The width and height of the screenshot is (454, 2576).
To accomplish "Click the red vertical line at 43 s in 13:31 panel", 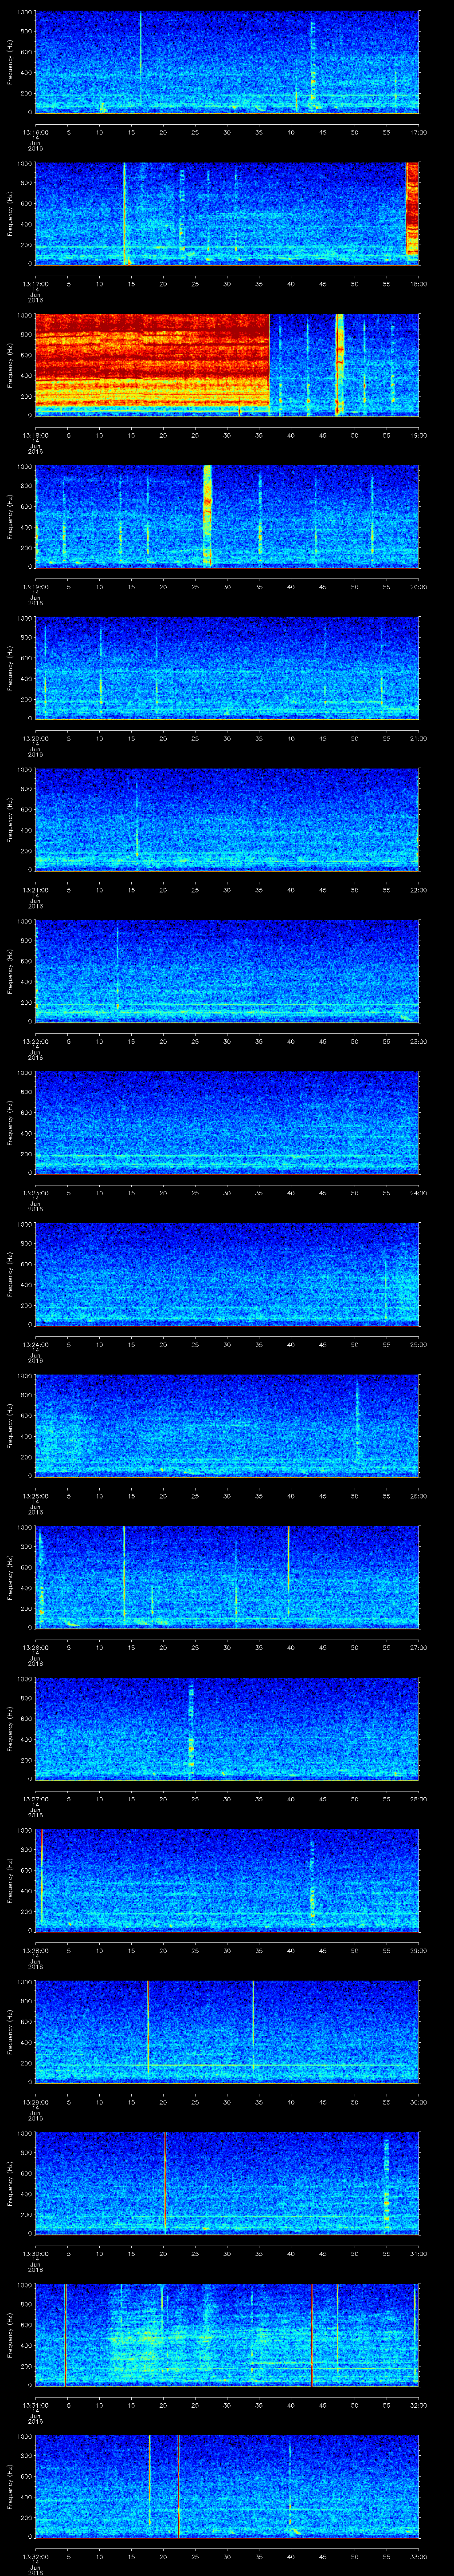I will click(311, 2334).
